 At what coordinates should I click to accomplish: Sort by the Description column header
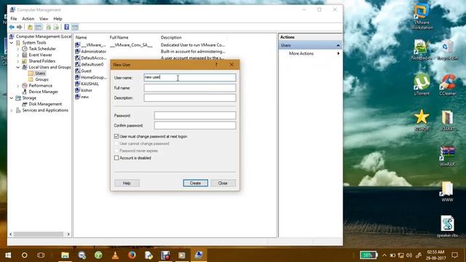[x=171, y=37]
